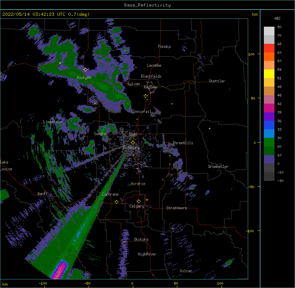295x288 pixels.
Task: Select the 80 dBZ color swatch
Action: coord(269,31)
